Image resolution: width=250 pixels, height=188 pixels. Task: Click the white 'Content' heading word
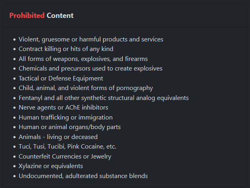click(60, 16)
